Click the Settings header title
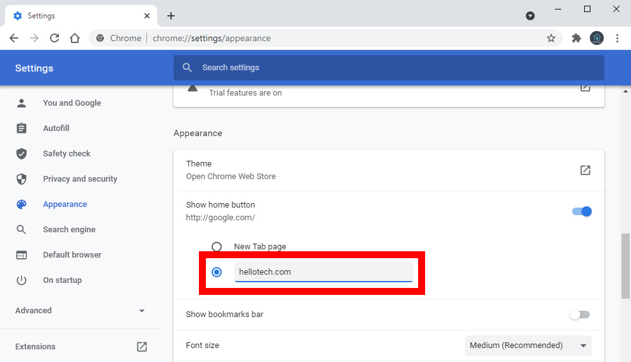The width and height of the screenshot is (631, 362). pos(34,68)
